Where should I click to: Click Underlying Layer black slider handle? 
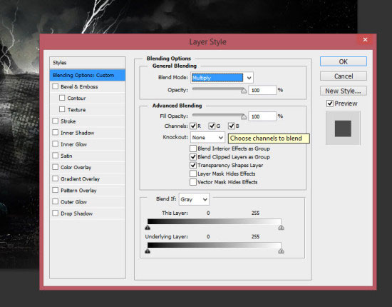coord(148,251)
